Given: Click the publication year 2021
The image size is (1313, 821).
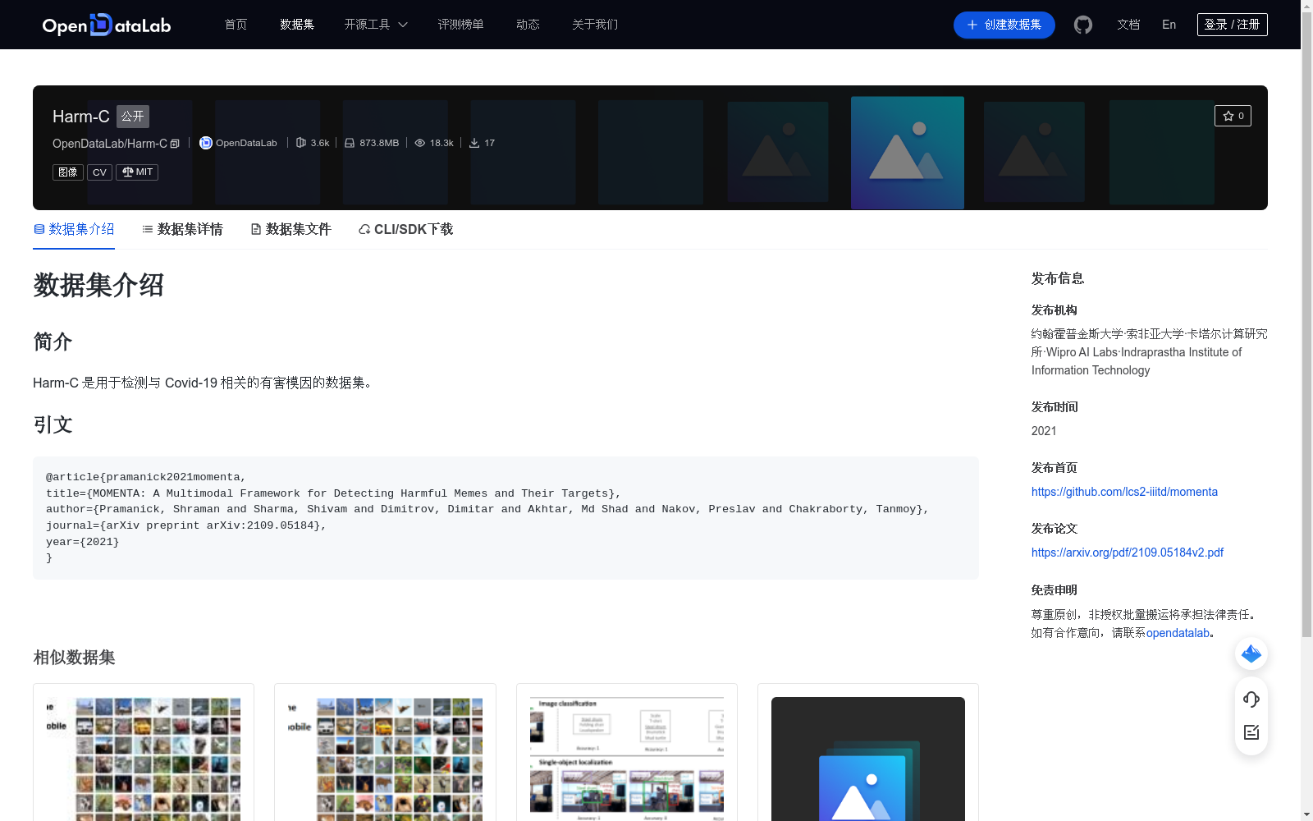Looking at the screenshot, I should [x=1044, y=431].
